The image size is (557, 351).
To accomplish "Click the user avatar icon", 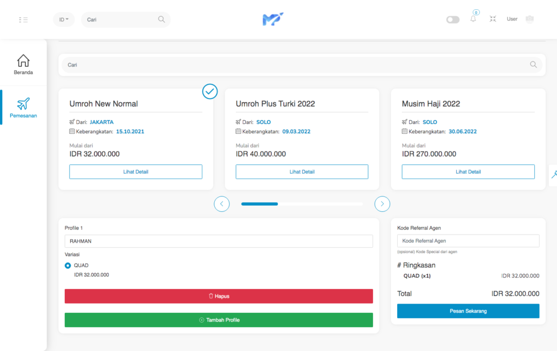I will coord(529,19).
